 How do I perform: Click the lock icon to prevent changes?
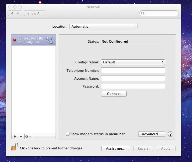click(x=14, y=147)
